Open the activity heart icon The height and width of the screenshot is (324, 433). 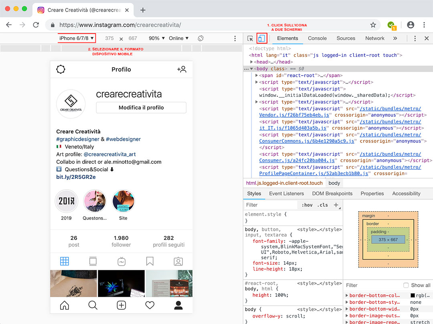click(150, 305)
